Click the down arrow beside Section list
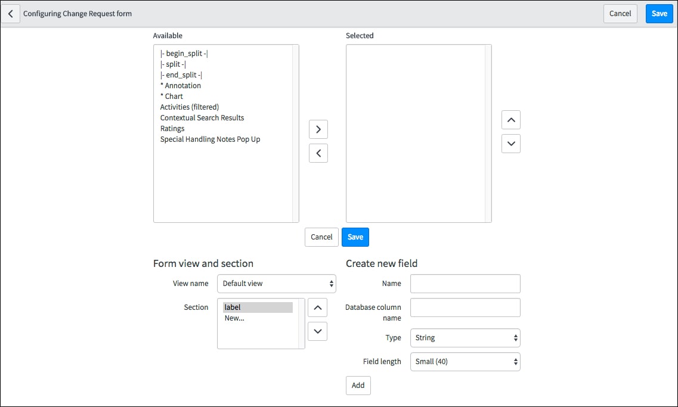The image size is (678, 407). click(x=317, y=331)
